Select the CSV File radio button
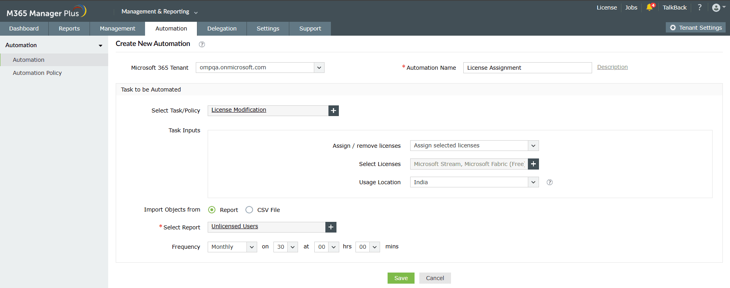The width and height of the screenshot is (730, 288). click(249, 210)
